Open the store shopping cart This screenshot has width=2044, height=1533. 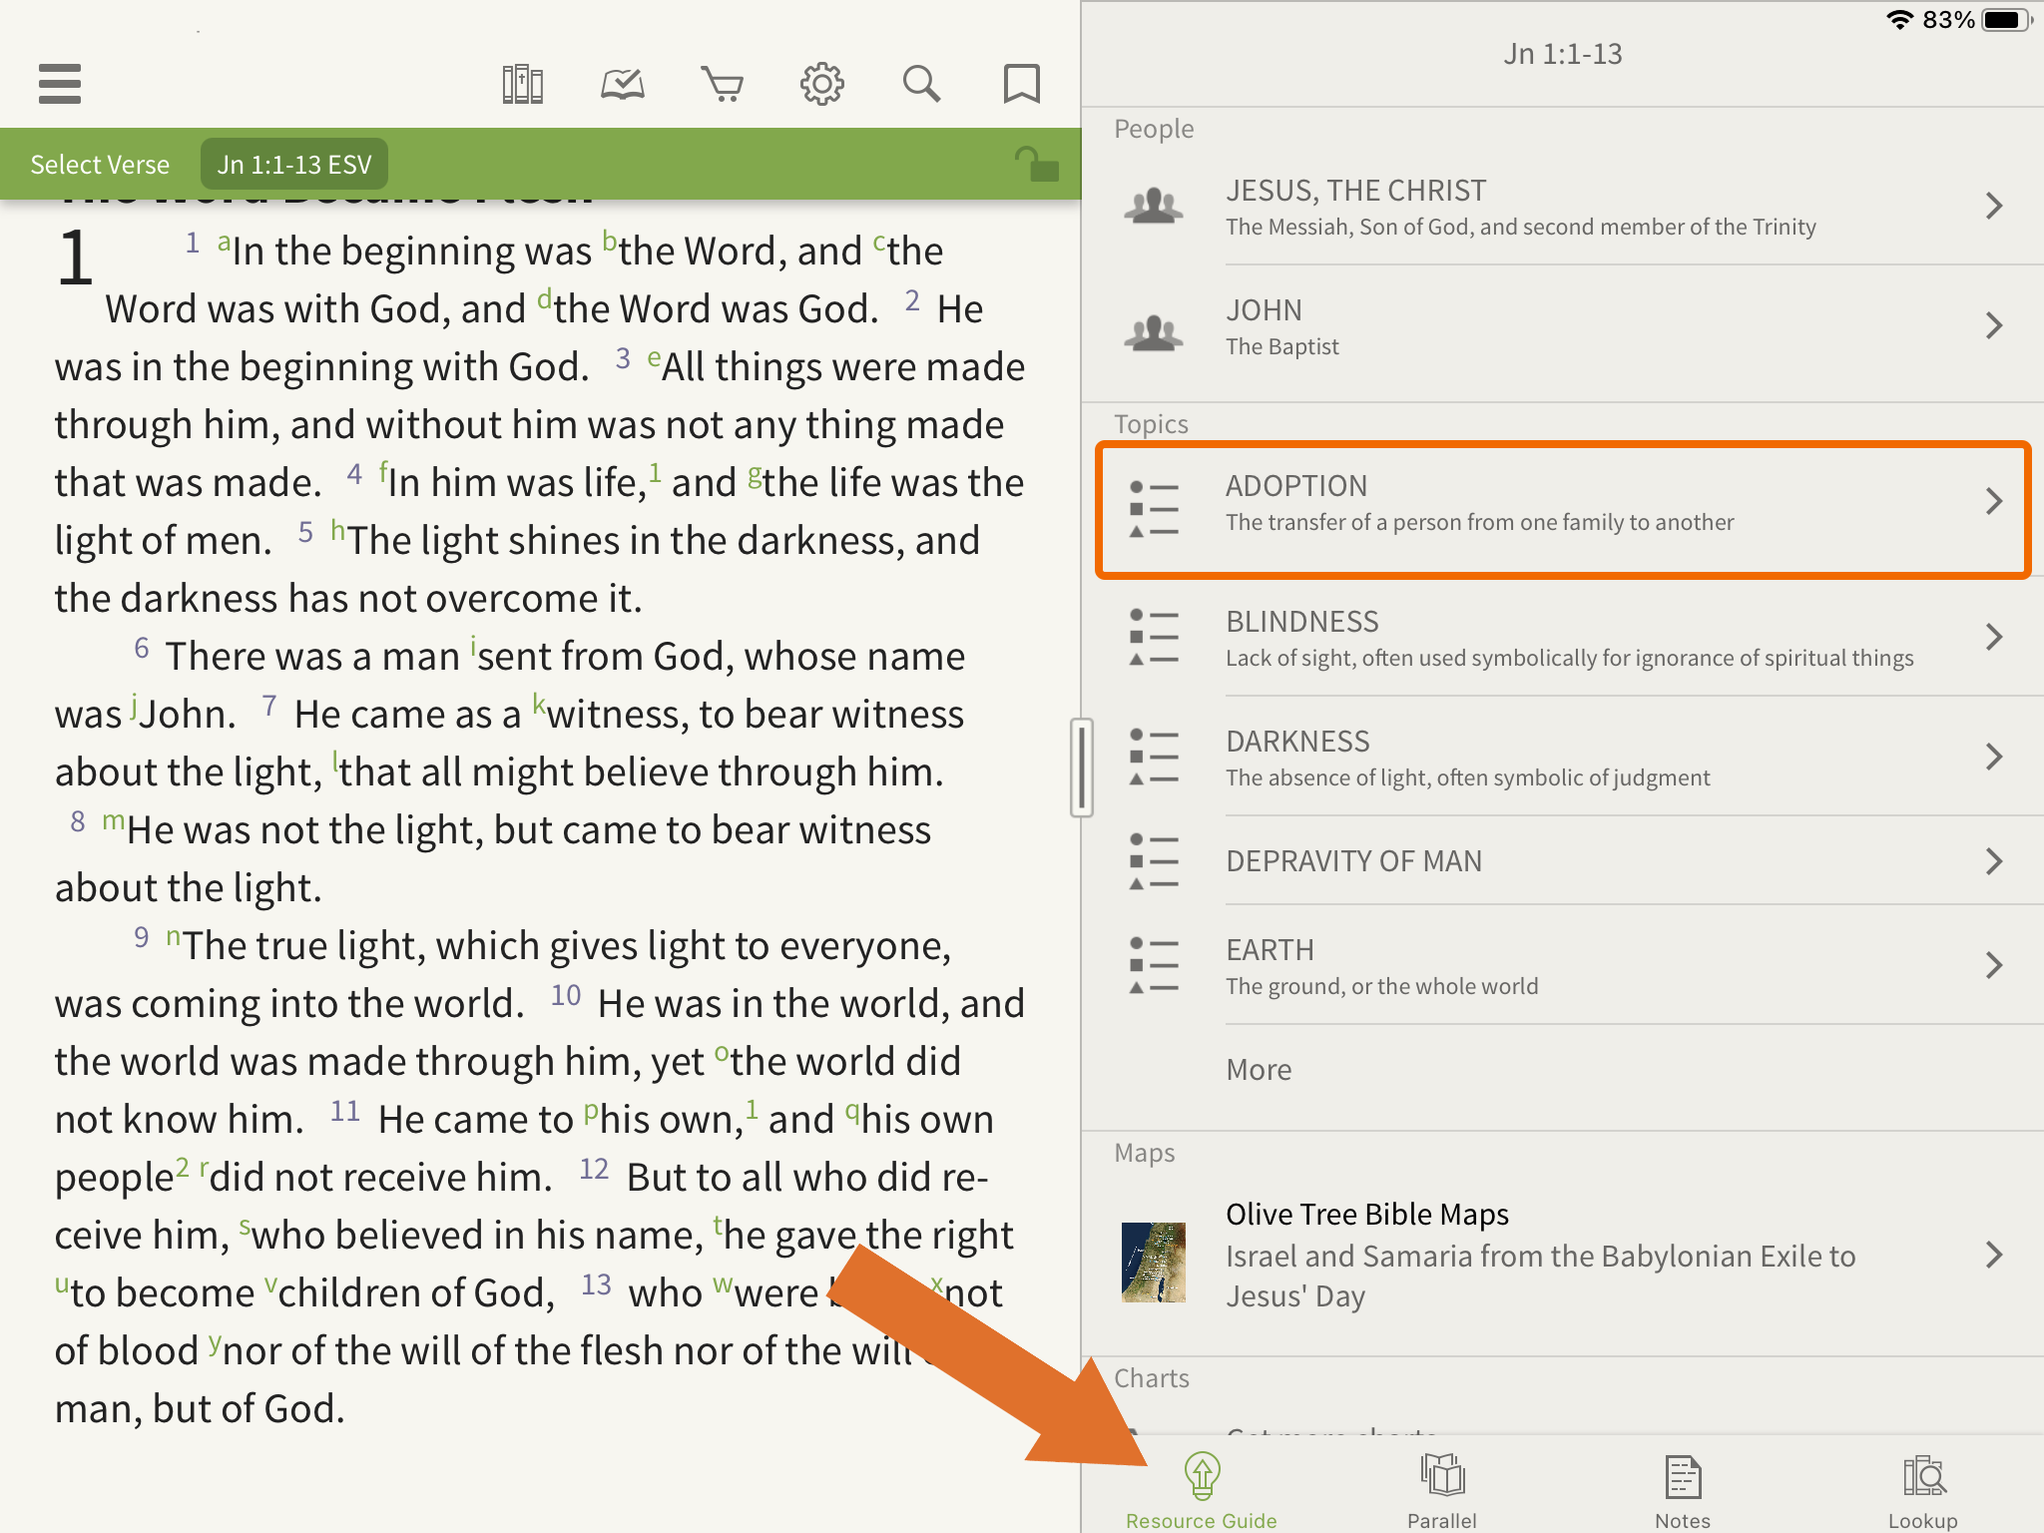point(722,85)
